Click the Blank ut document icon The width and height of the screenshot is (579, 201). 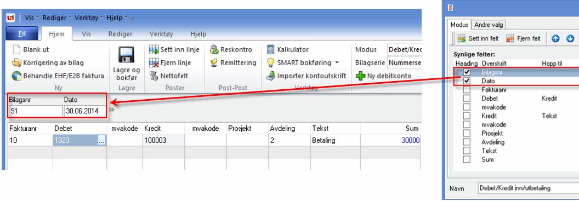tap(16, 49)
